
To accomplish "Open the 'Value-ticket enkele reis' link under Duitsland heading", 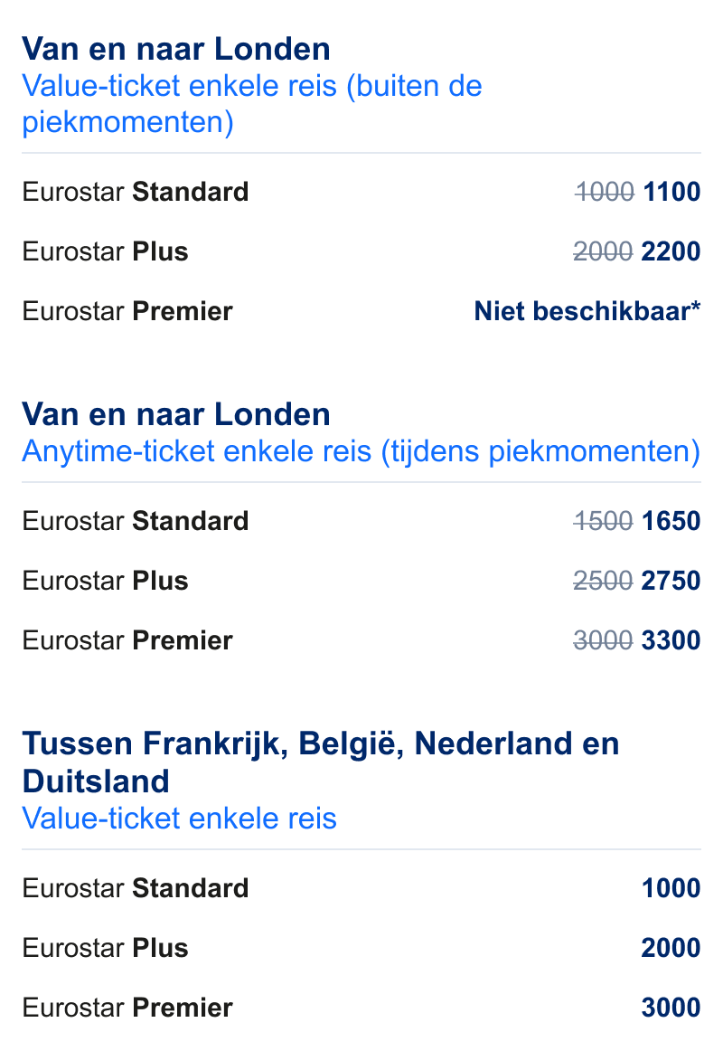I will point(180,819).
